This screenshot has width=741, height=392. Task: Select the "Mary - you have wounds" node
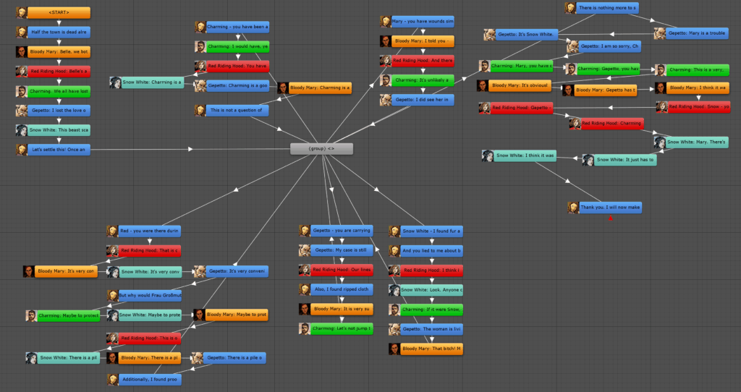(x=423, y=22)
